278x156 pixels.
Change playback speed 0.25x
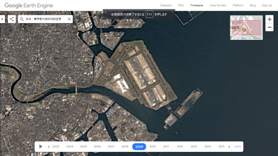click(x=238, y=146)
